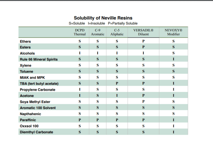Click the Propylene Carbonate DCPD Thermal cell 'I'
The height and width of the screenshot is (147, 213).
80,89
